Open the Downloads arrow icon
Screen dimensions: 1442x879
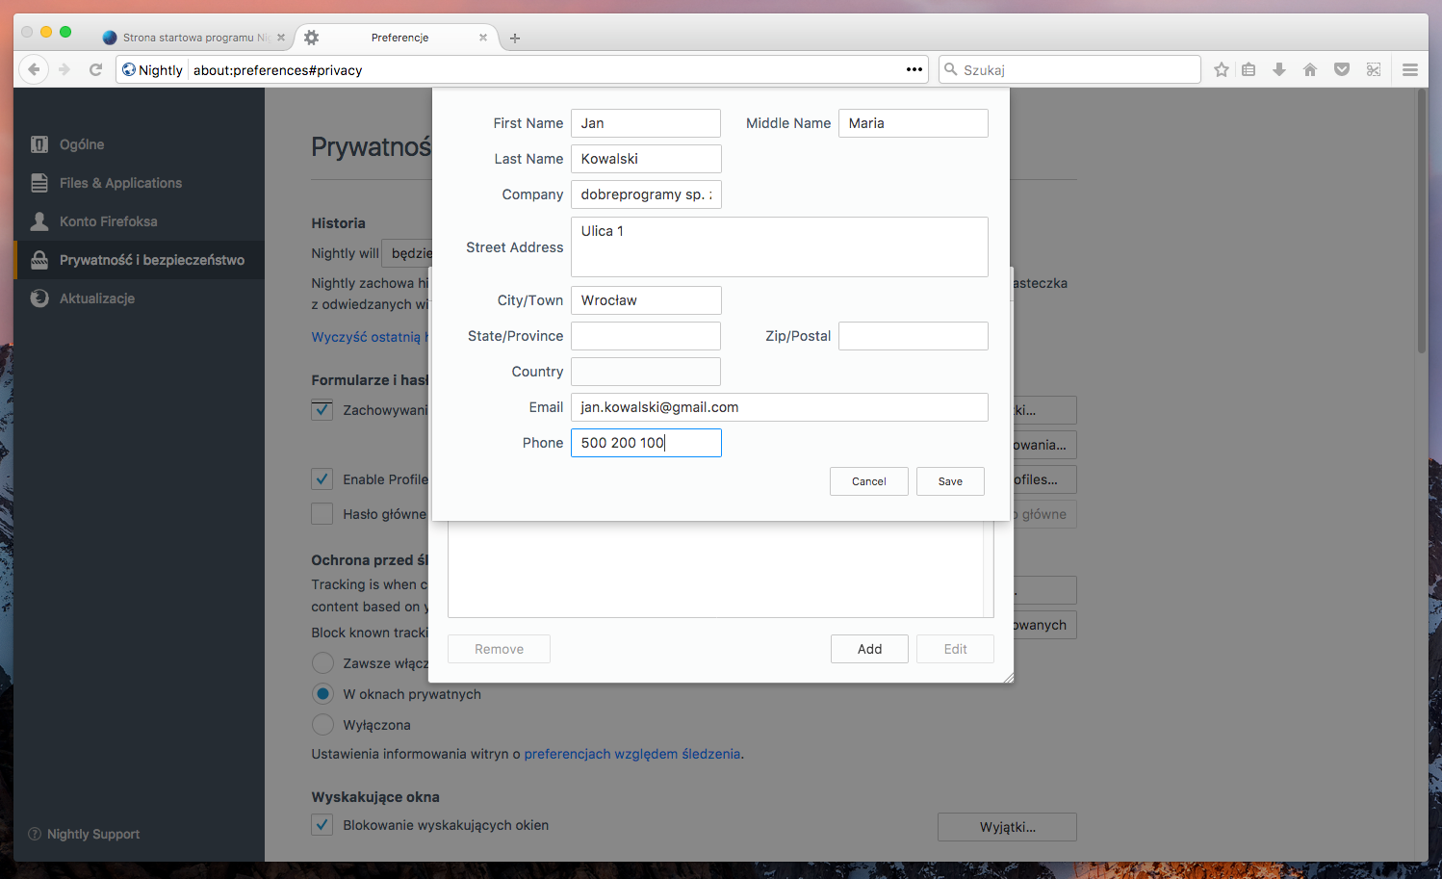click(1279, 69)
